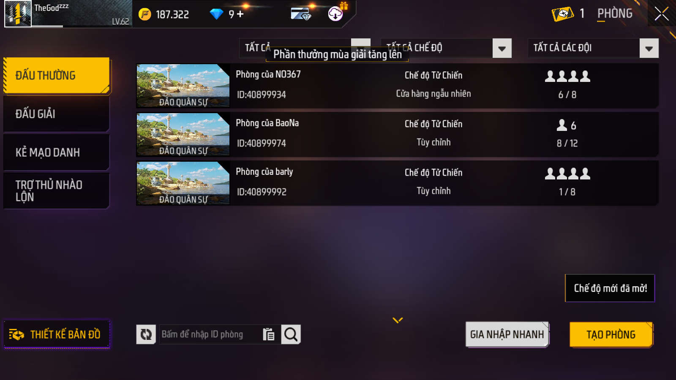Click the refresh room list icon
The image size is (676, 380).
(146, 334)
